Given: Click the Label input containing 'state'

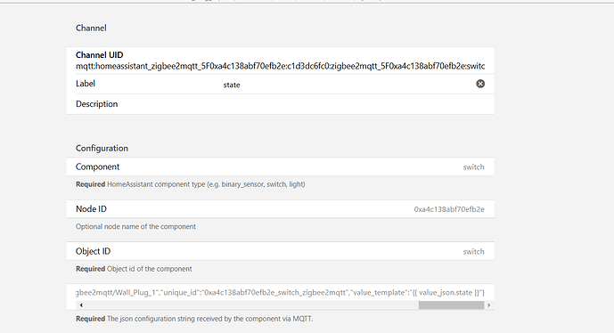Looking at the screenshot, I should tap(348, 85).
